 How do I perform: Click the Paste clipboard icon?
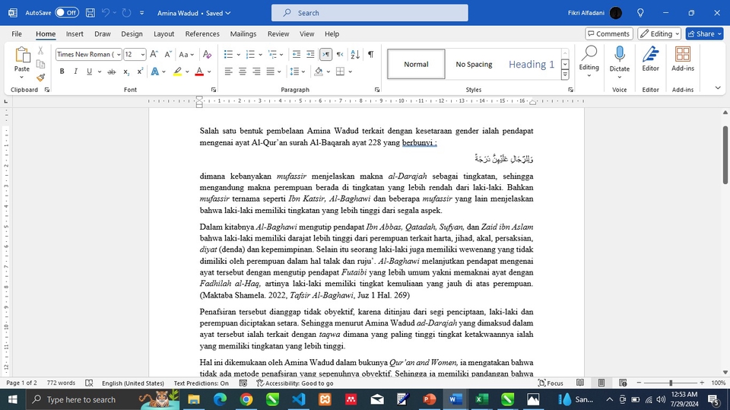coord(22,55)
